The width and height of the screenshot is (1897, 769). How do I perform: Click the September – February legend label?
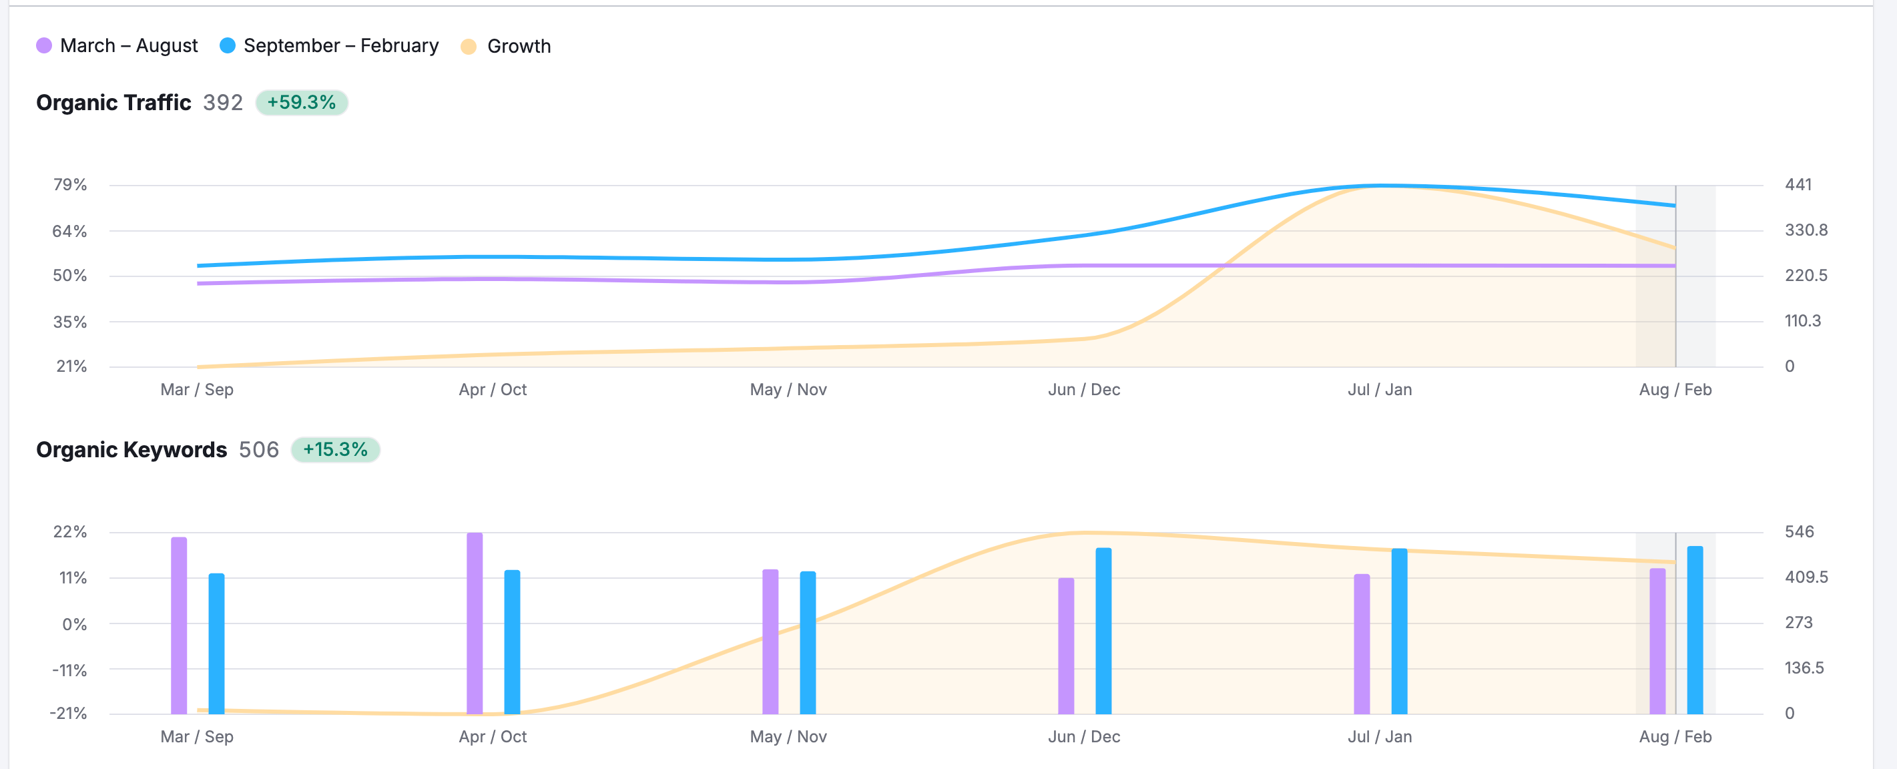click(x=341, y=45)
